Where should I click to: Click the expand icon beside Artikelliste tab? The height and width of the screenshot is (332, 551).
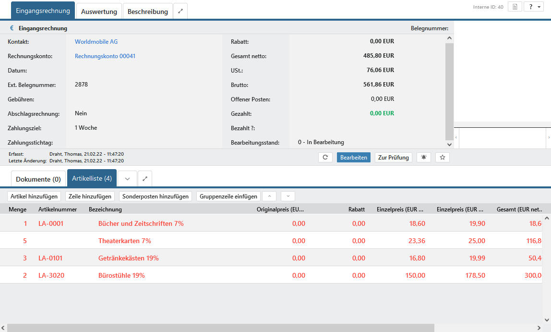pos(145,179)
